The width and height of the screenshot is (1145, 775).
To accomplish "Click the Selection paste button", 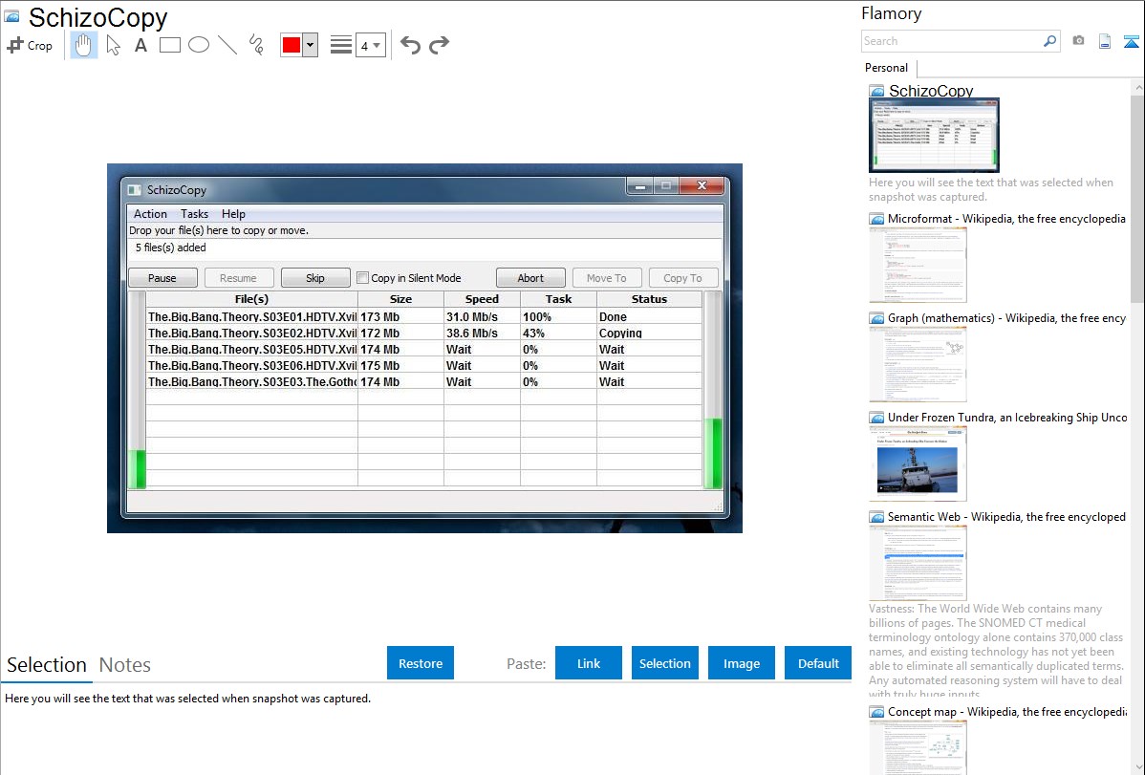I will (x=664, y=663).
